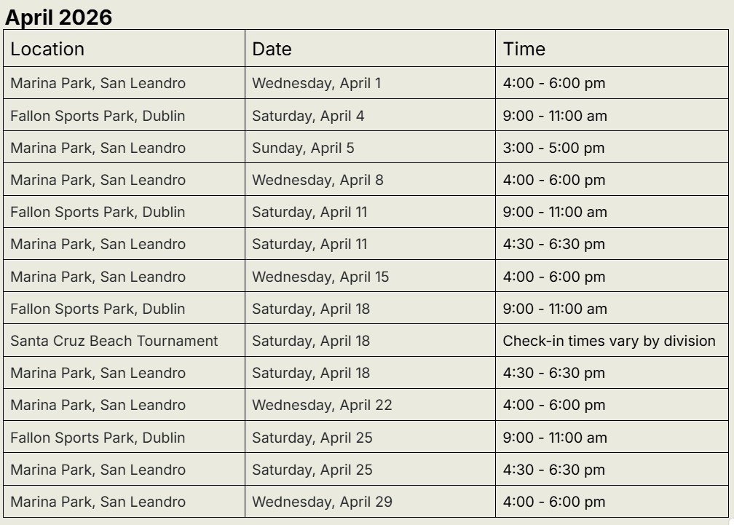Select the Location column header
Viewport: 734px width, 525px height.
pyautogui.click(x=47, y=49)
